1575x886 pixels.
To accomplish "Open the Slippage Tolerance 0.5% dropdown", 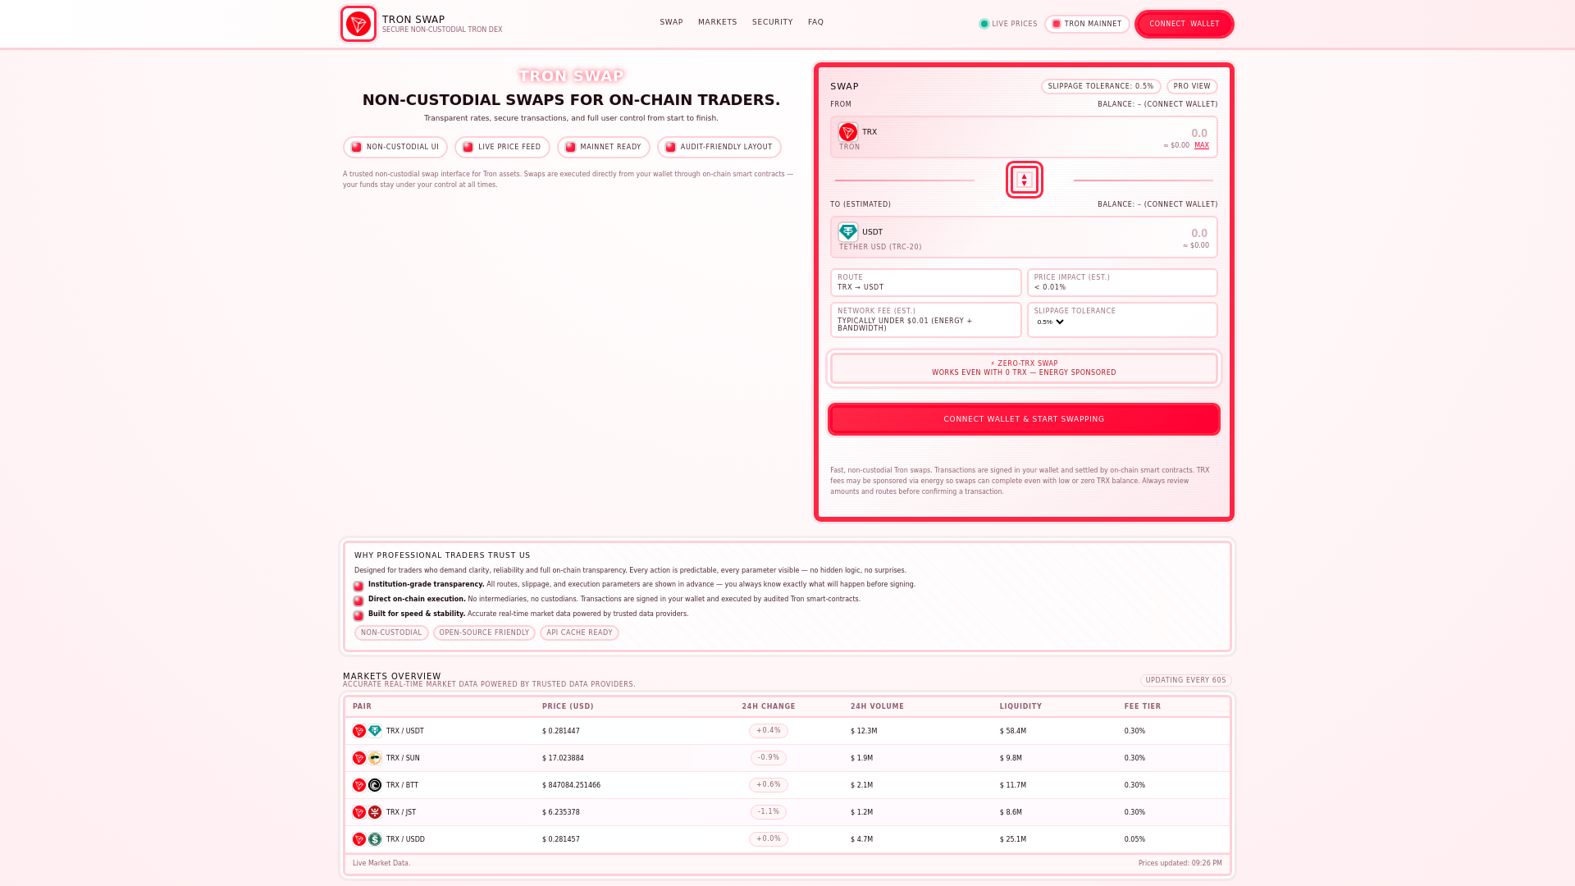I will click(x=1050, y=322).
